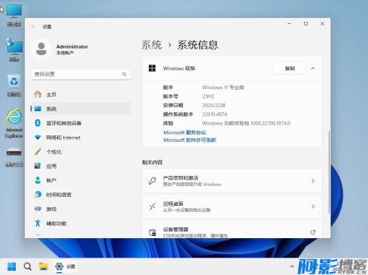The image size is (368, 275).
Task: Maximize the Settings window
Action: [x=306, y=24]
